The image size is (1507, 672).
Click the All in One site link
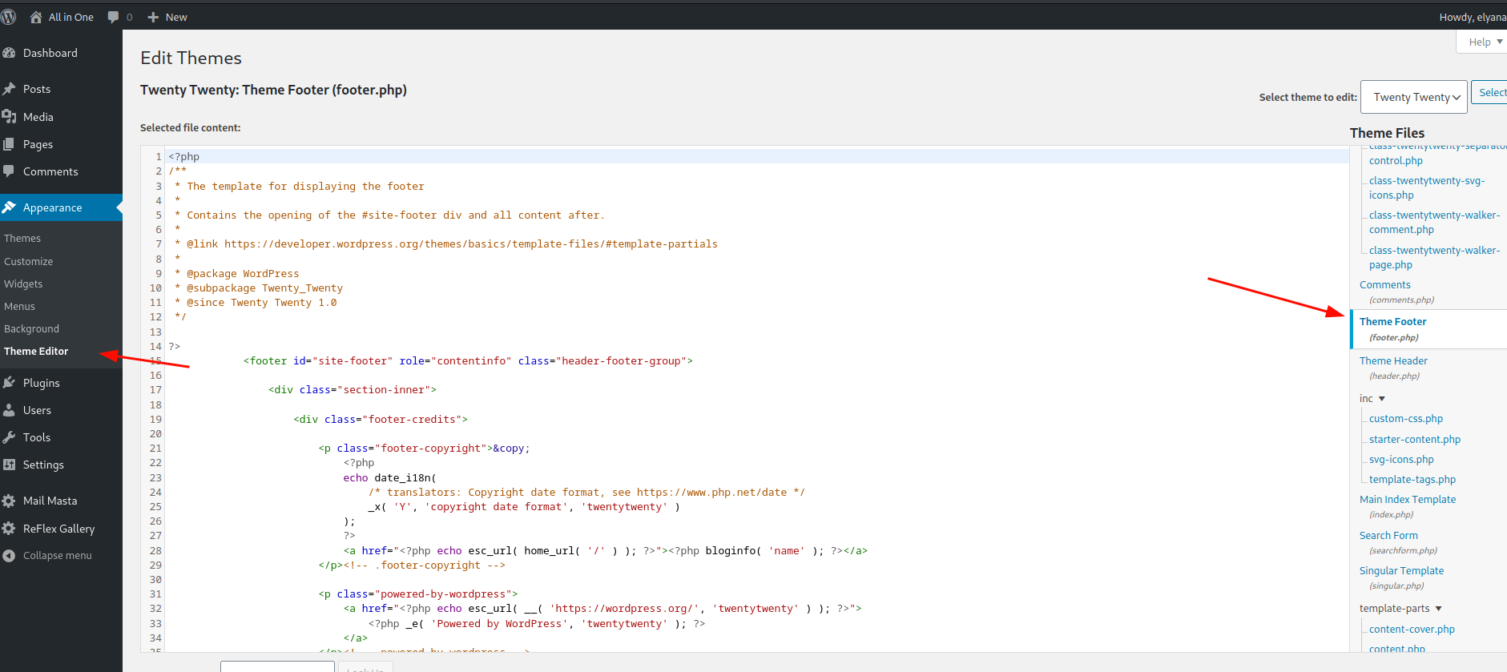[x=71, y=17]
